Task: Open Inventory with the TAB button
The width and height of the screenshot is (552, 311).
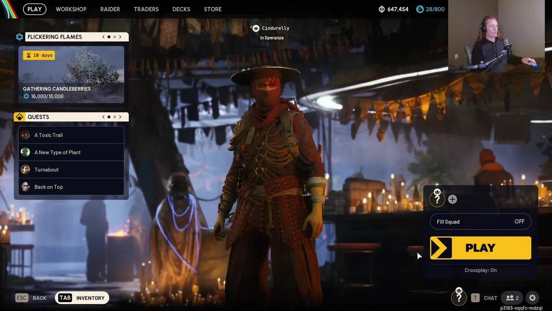Action: click(82, 298)
